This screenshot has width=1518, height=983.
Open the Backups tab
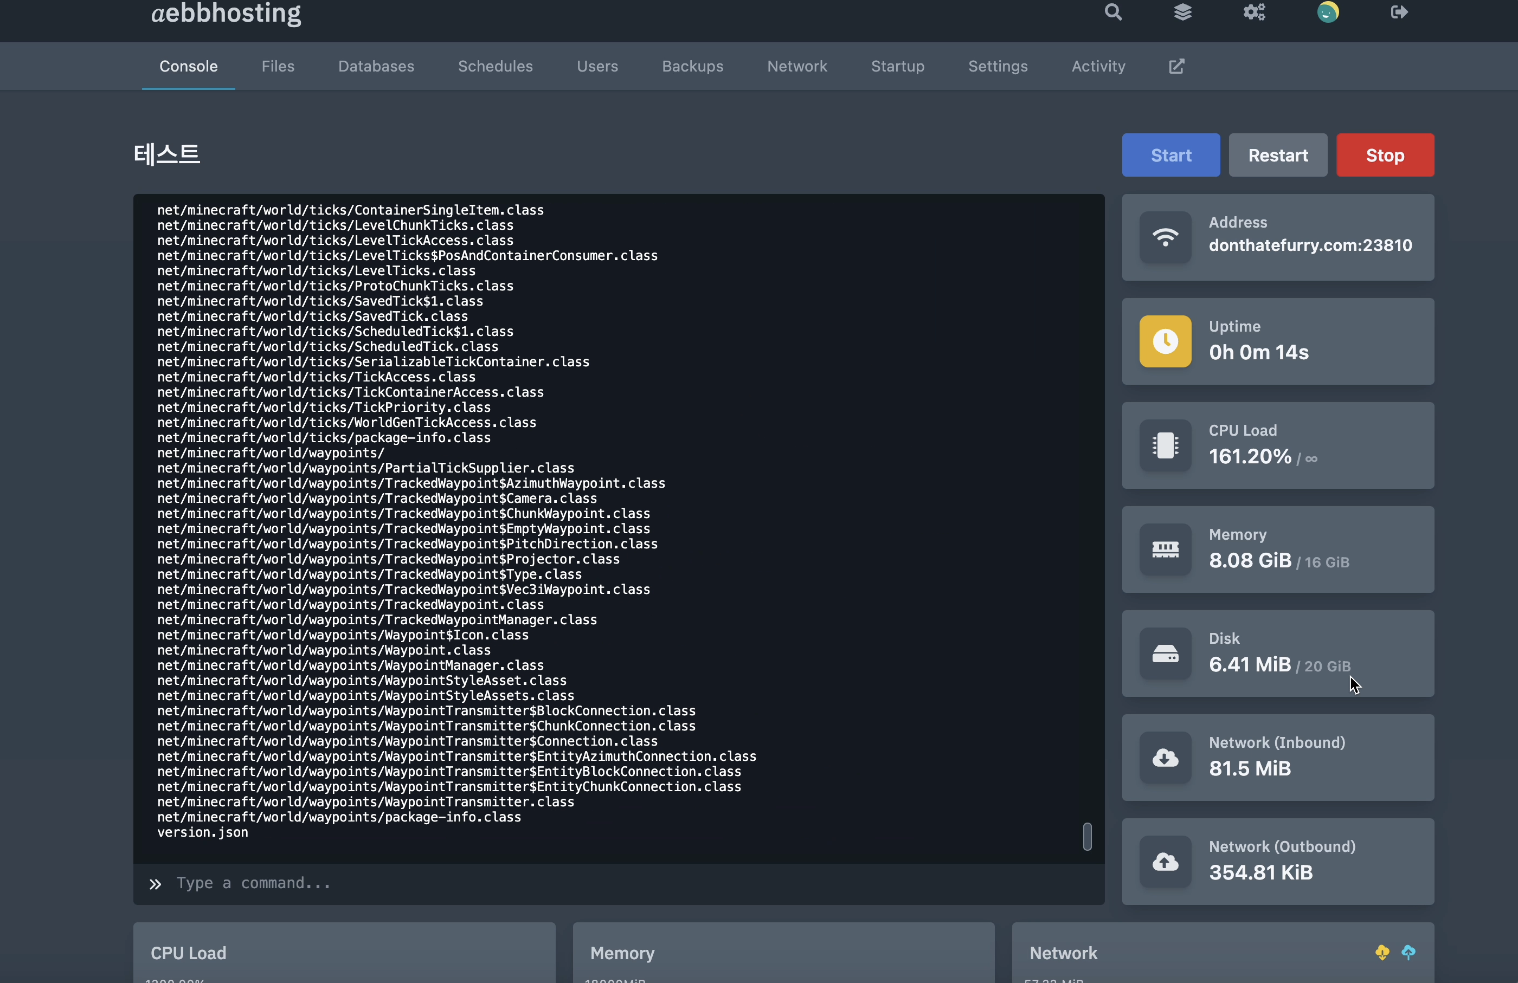tap(692, 66)
